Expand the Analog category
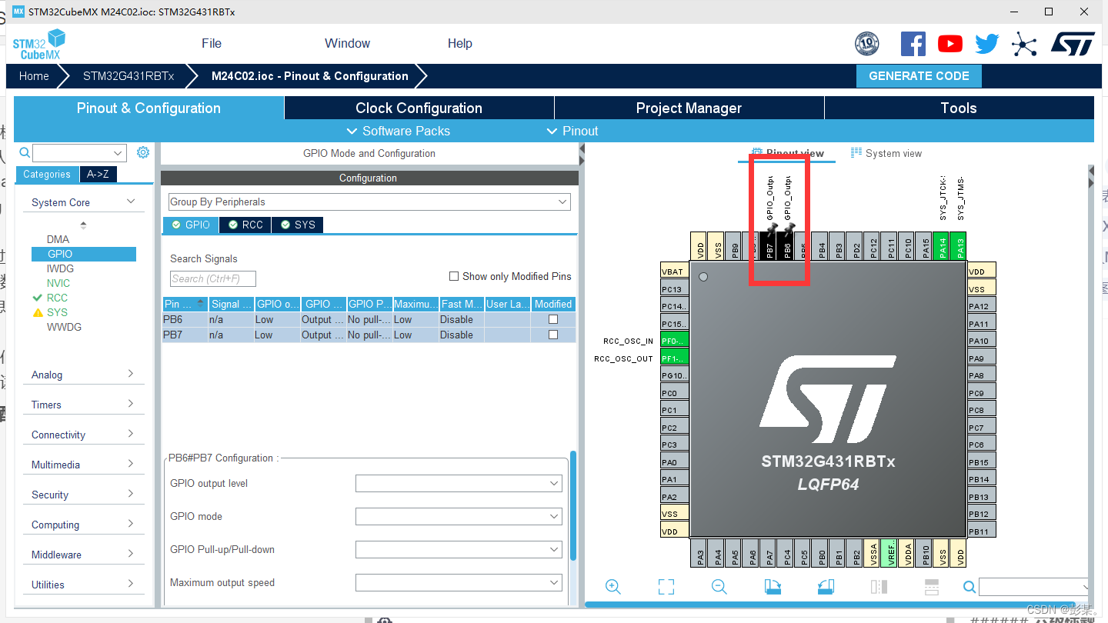Screen dimensions: 1108x623 click(x=84, y=375)
